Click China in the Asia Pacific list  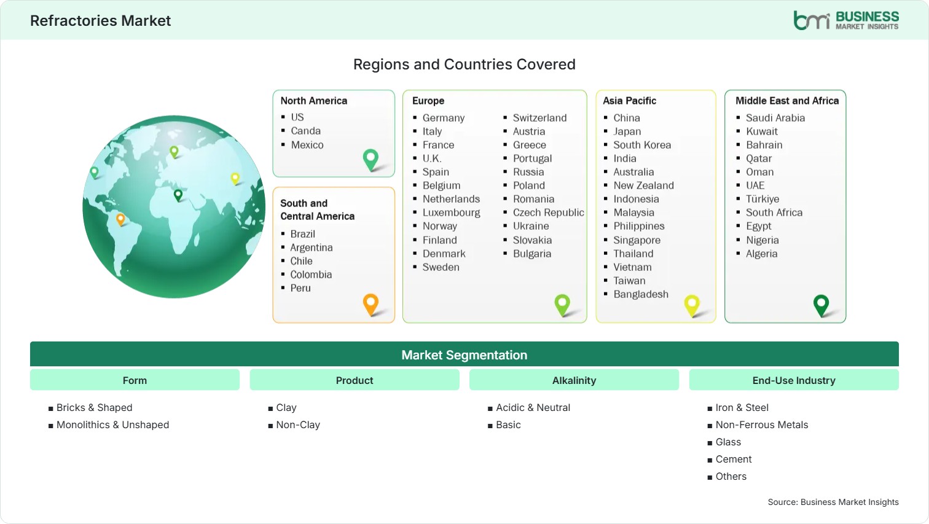click(627, 118)
